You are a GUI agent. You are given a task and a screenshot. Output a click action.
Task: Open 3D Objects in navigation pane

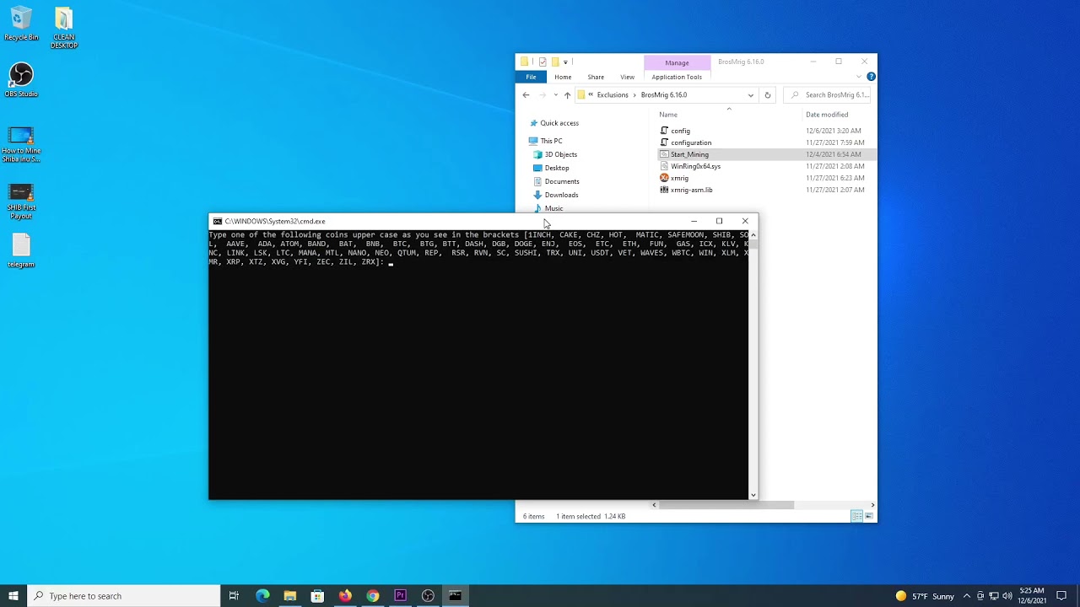[x=560, y=154]
